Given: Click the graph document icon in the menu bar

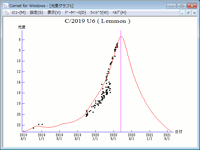Looking at the screenshot, I should coord(7,12).
